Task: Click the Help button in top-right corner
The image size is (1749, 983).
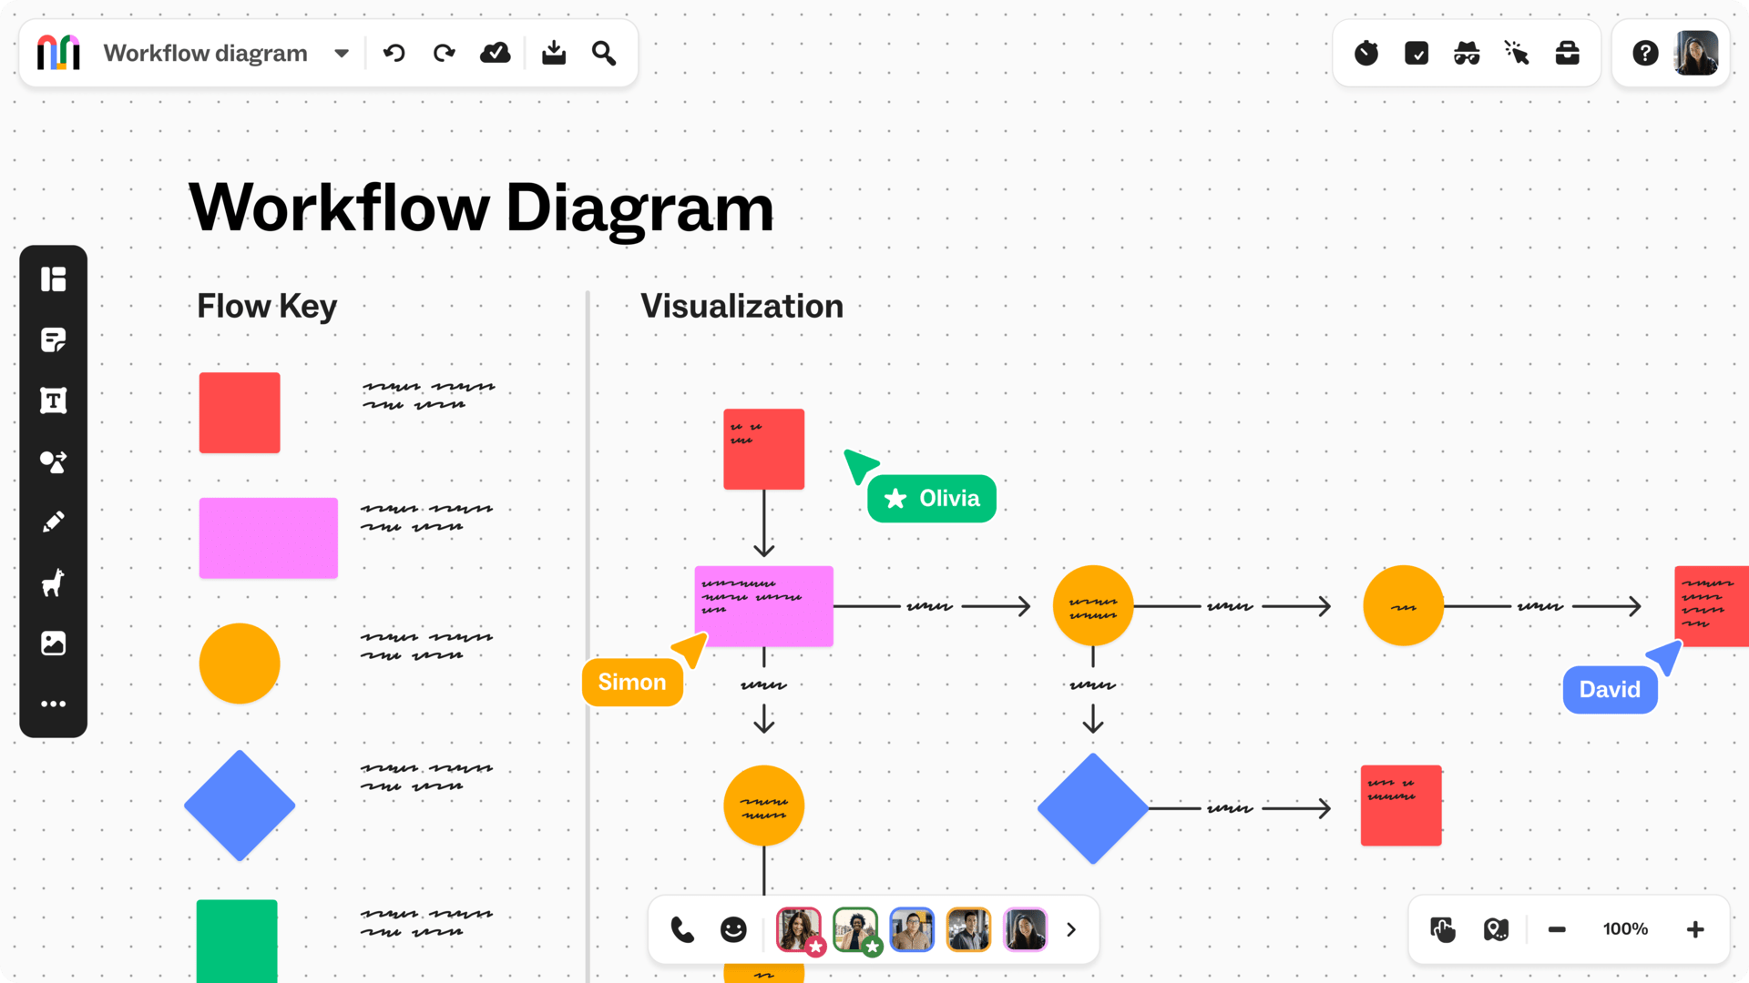Action: [x=1646, y=53]
